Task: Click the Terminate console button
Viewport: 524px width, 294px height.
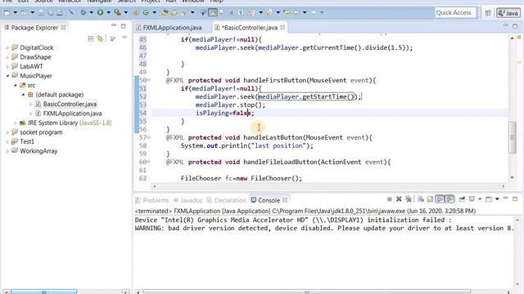Action: click(x=390, y=199)
